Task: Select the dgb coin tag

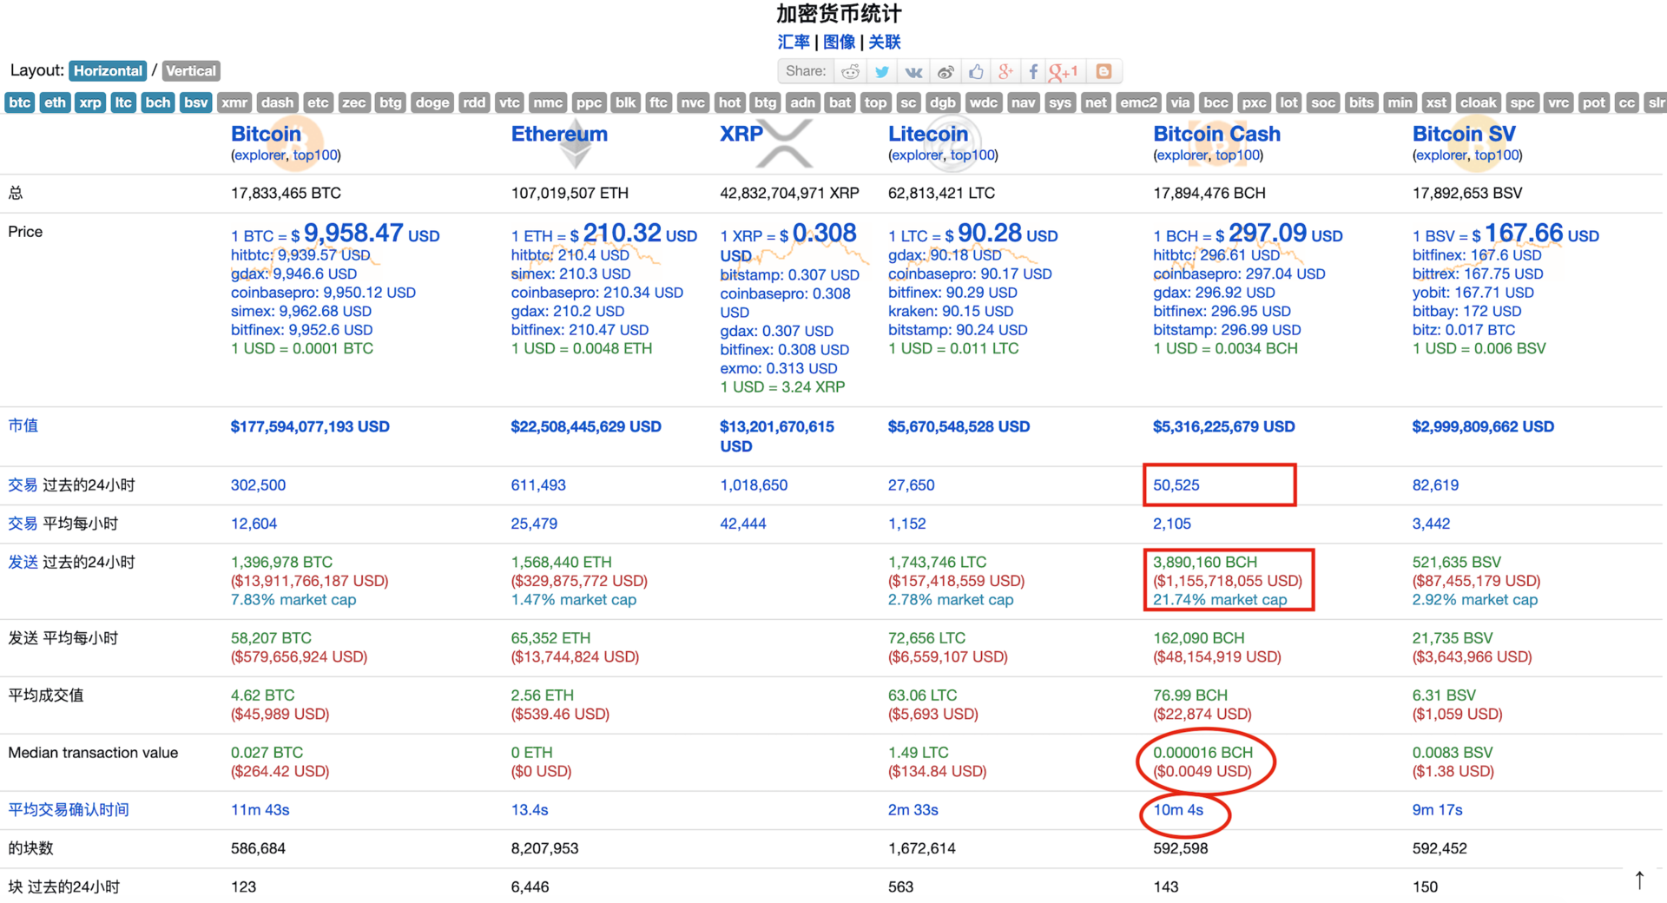Action: tap(942, 102)
